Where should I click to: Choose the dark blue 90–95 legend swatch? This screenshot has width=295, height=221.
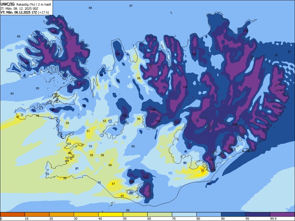pos(233,215)
